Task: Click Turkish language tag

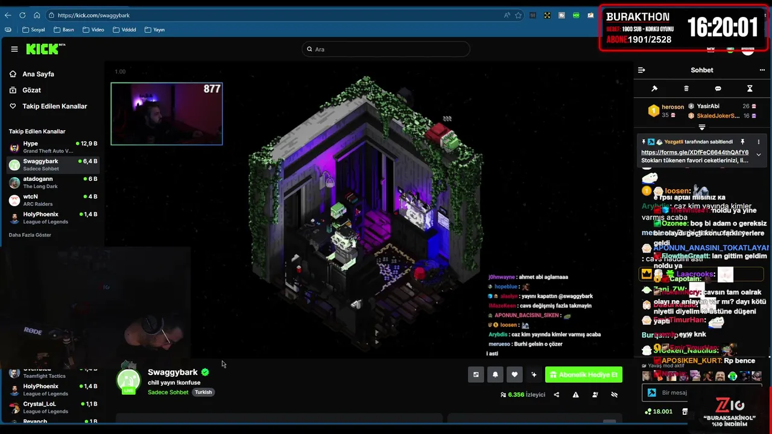Action: (x=203, y=392)
